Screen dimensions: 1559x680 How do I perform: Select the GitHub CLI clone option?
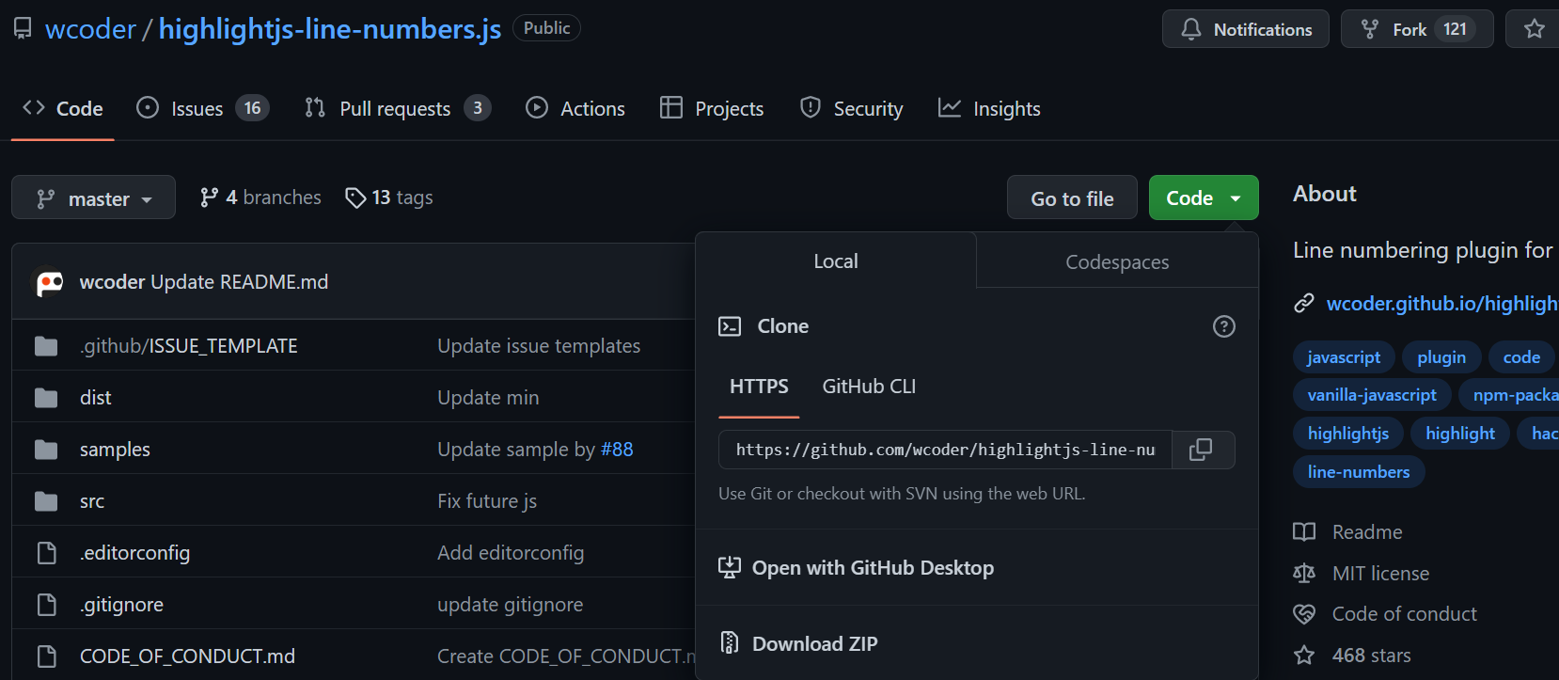869,387
